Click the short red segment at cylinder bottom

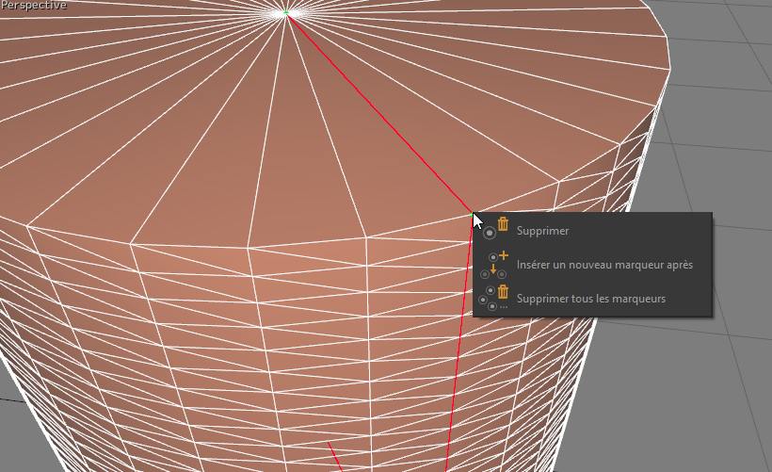click(x=333, y=456)
